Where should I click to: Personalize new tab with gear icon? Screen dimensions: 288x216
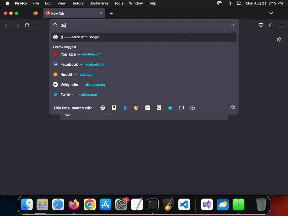pyautogui.click(x=279, y=40)
